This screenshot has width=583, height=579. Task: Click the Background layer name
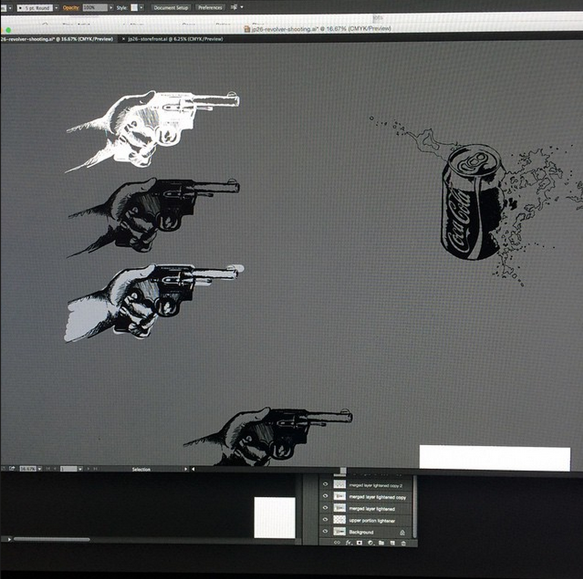(361, 532)
